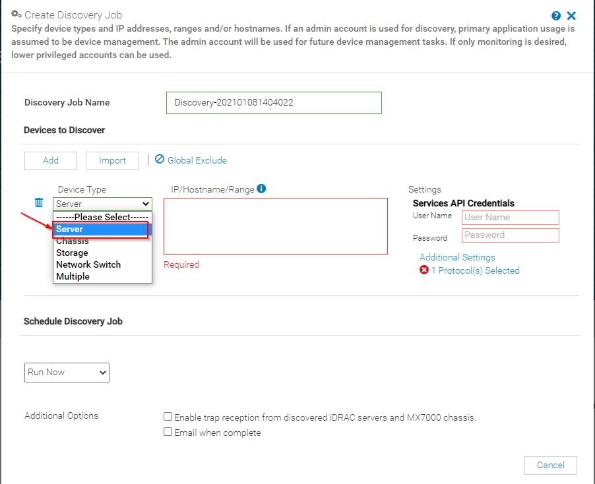Viewport: 595px width, 484px height.
Task: Click the gears icon beside dialog title
Action: coord(16,14)
